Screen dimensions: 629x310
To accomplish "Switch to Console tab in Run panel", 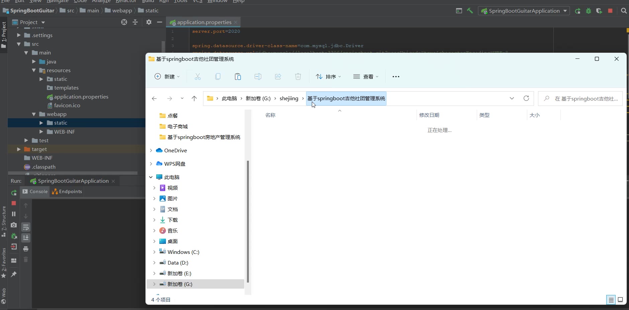I will pos(35,191).
